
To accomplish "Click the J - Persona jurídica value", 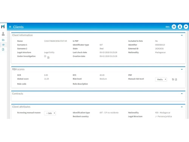I will pos(163,116).
